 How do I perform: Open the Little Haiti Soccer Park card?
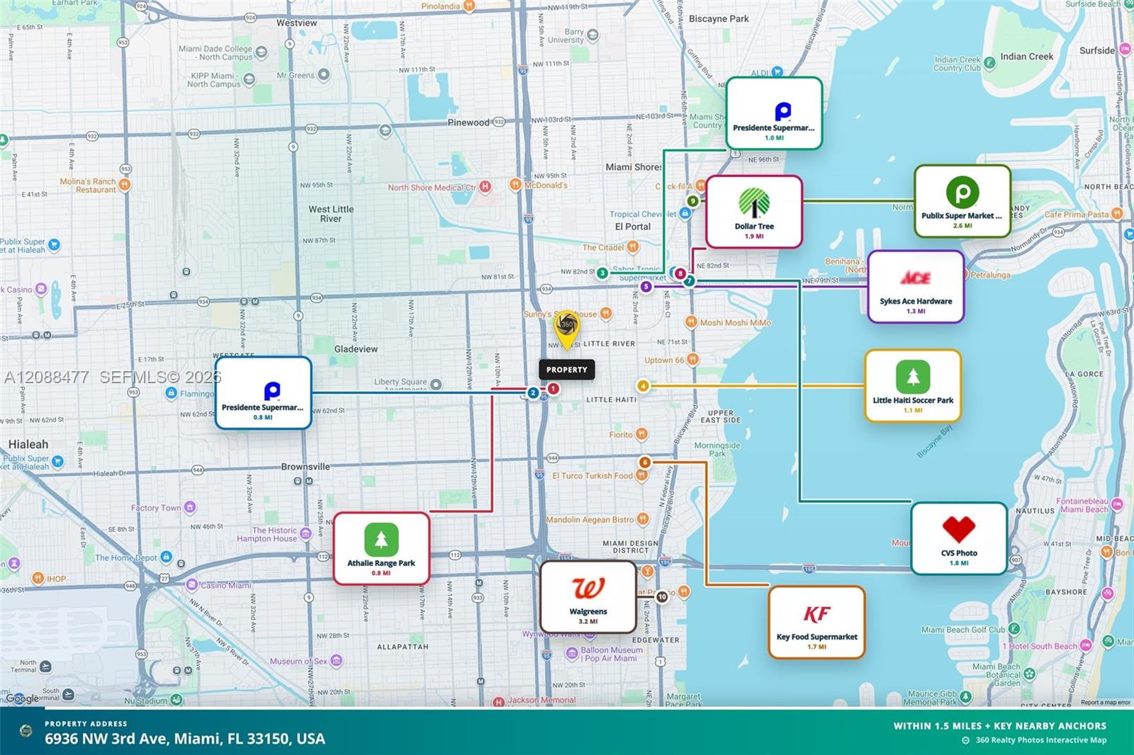(913, 386)
